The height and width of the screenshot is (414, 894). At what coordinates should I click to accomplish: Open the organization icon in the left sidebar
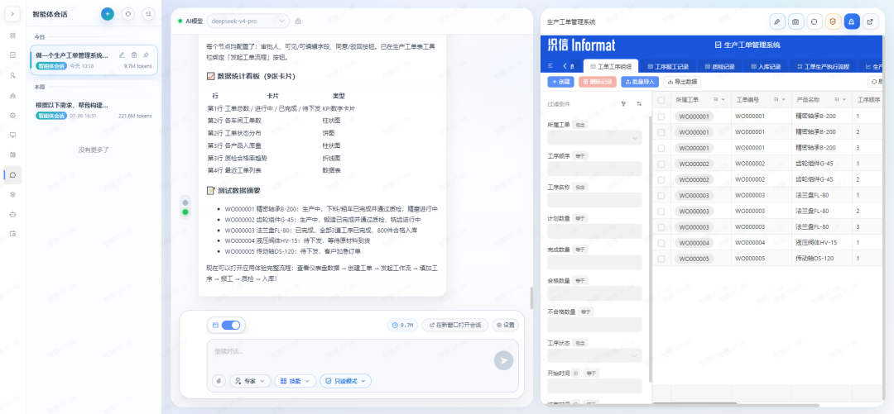point(12,95)
